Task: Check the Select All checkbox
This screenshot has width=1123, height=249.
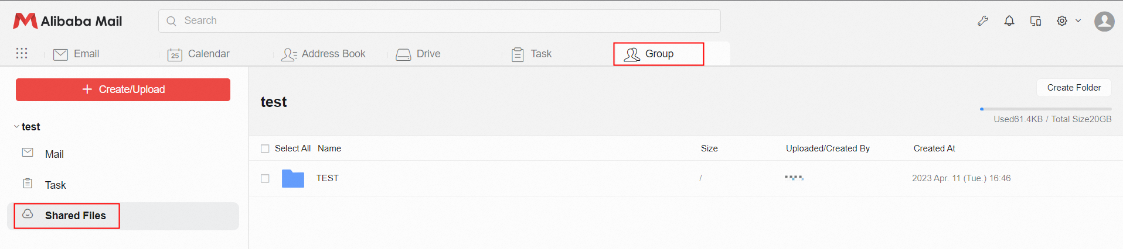Action: (265, 148)
